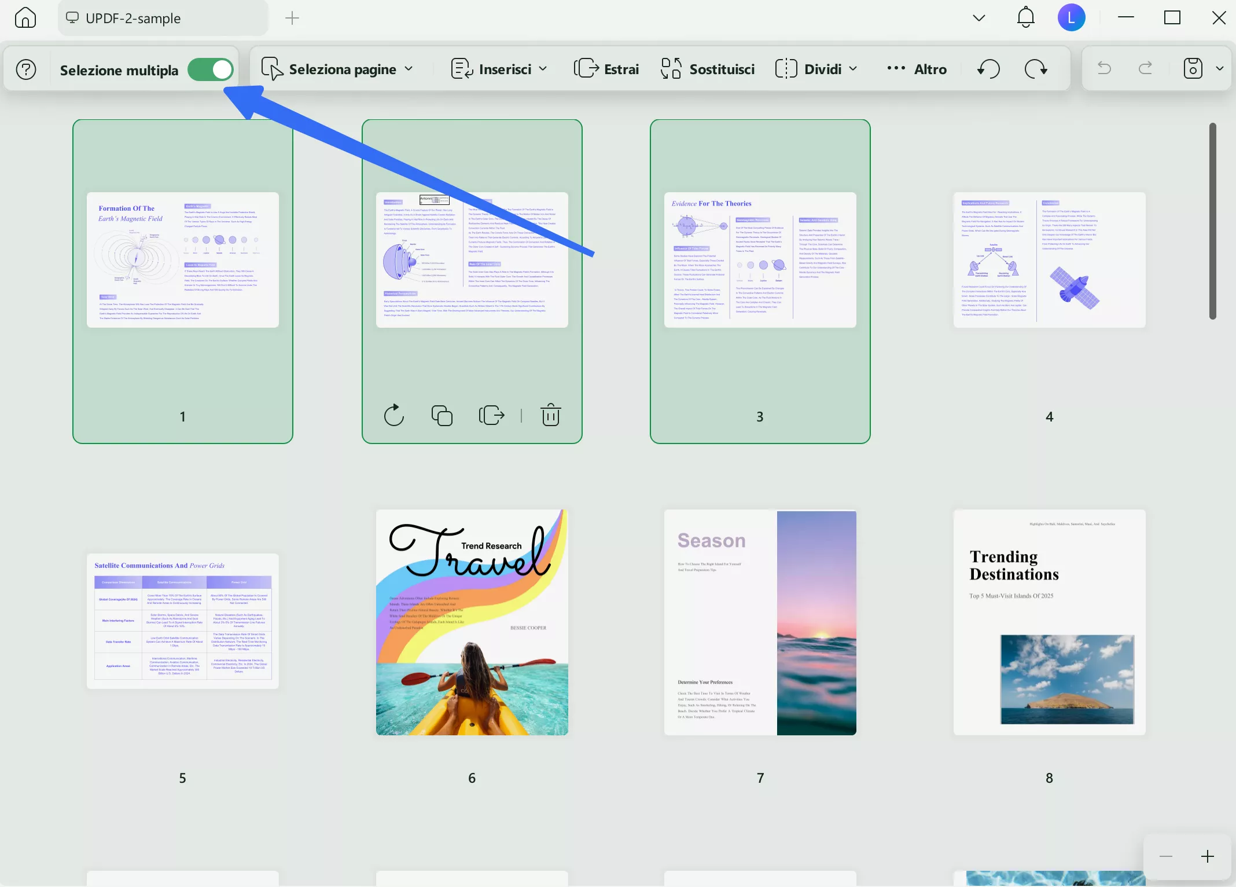Go to the home screen icon
Image resolution: width=1236 pixels, height=887 pixels.
pos(25,17)
